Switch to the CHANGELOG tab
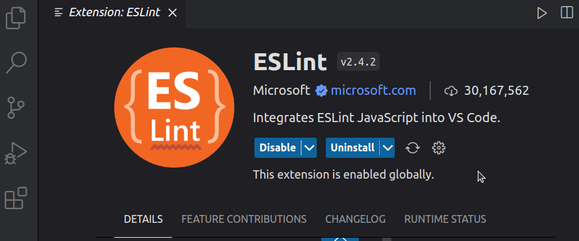Viewport: 579px width, 241px height. pyautogui.click(x=355, y=219)
